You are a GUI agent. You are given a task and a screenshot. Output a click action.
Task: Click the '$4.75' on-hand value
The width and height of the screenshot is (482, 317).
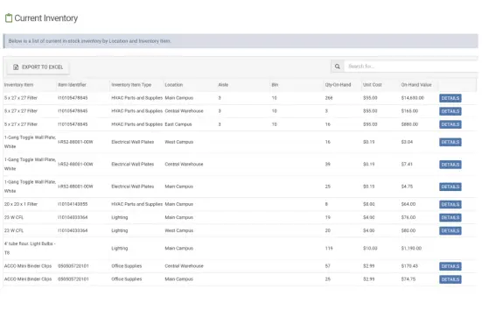click(407, 187)
